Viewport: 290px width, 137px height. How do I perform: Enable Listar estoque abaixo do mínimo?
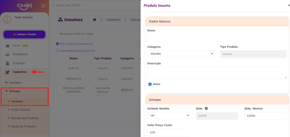[x=57, y=51]
